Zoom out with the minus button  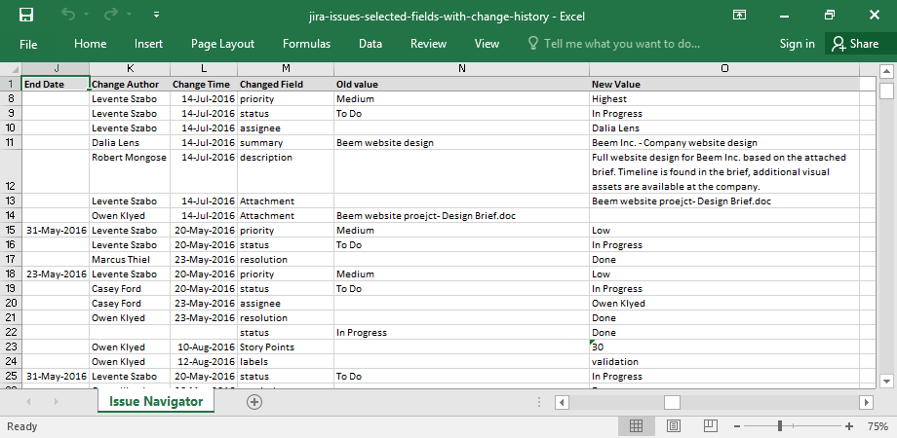737,426
